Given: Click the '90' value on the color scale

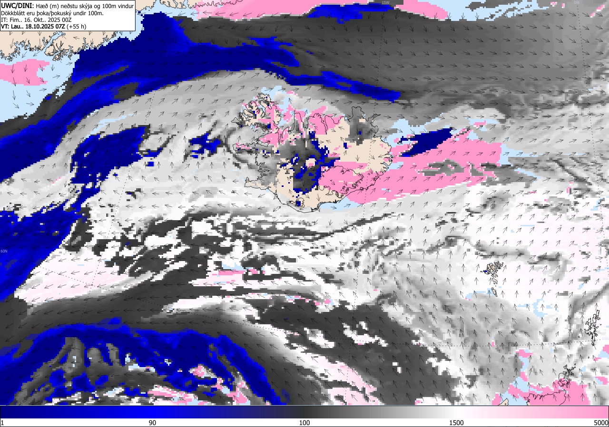Looking at the screenshot, I should tap(152, 423).
